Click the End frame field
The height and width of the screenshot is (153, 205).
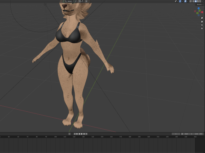[199, 134]
